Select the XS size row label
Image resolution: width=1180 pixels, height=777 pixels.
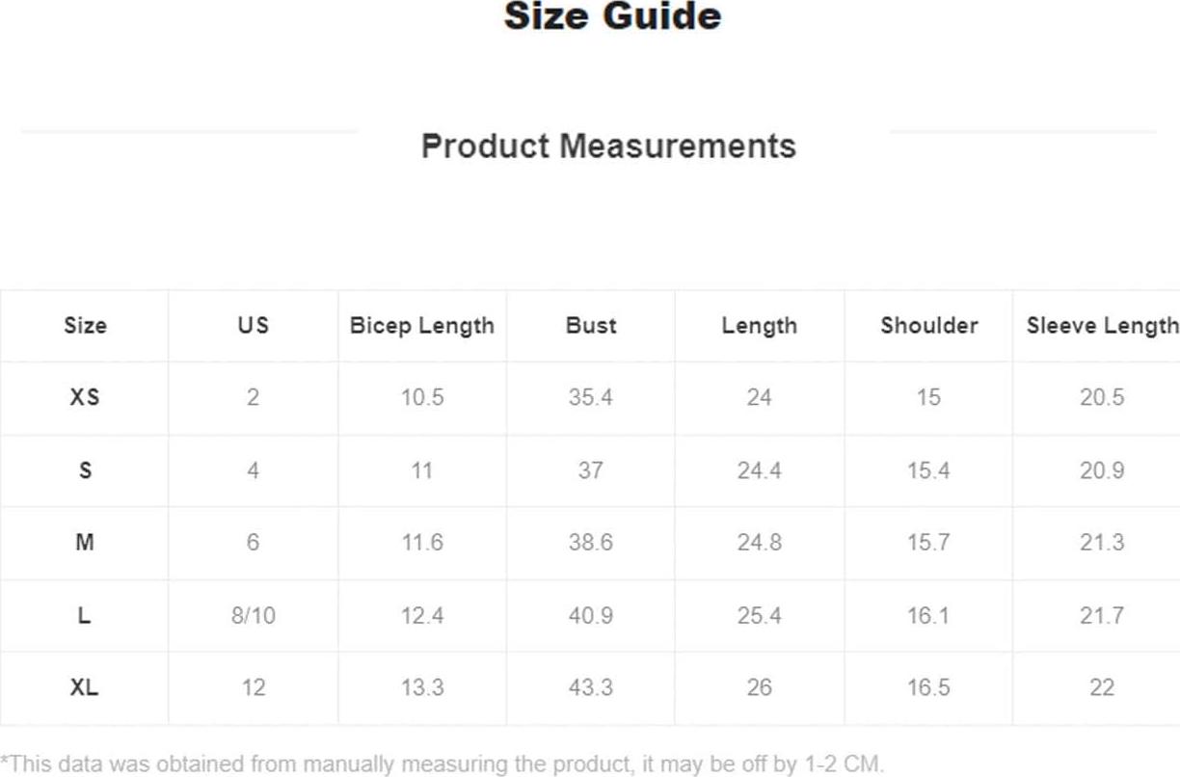[x=85, y=397]
